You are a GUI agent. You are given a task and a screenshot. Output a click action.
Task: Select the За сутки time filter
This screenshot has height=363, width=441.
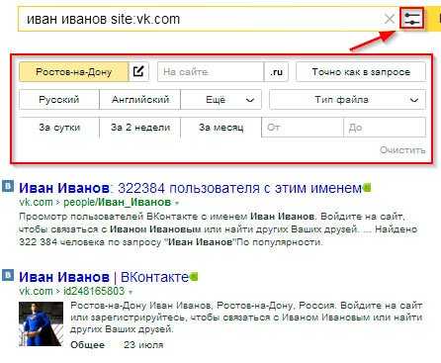[59, 128]
